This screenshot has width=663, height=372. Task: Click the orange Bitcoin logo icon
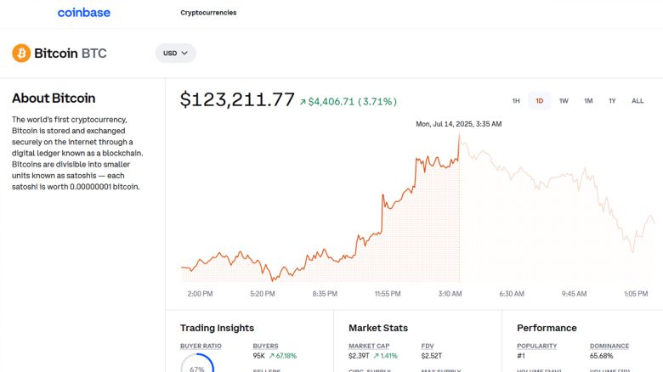tap(21, 54)
